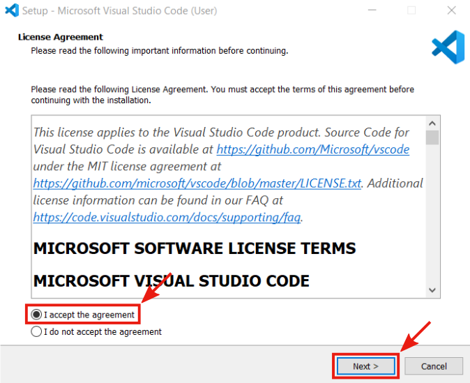The height and width of the screenshot is (383, 470).
Task: Cancel the installation
Action: point(434,366)
